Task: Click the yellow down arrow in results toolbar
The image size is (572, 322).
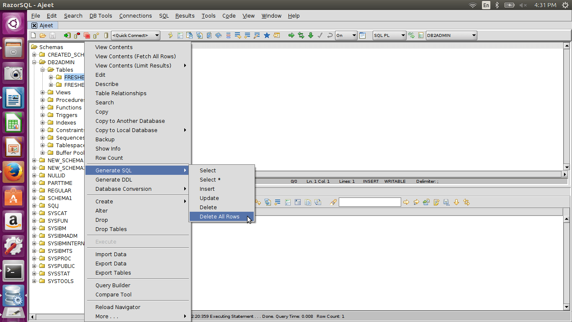Action: 456,203
